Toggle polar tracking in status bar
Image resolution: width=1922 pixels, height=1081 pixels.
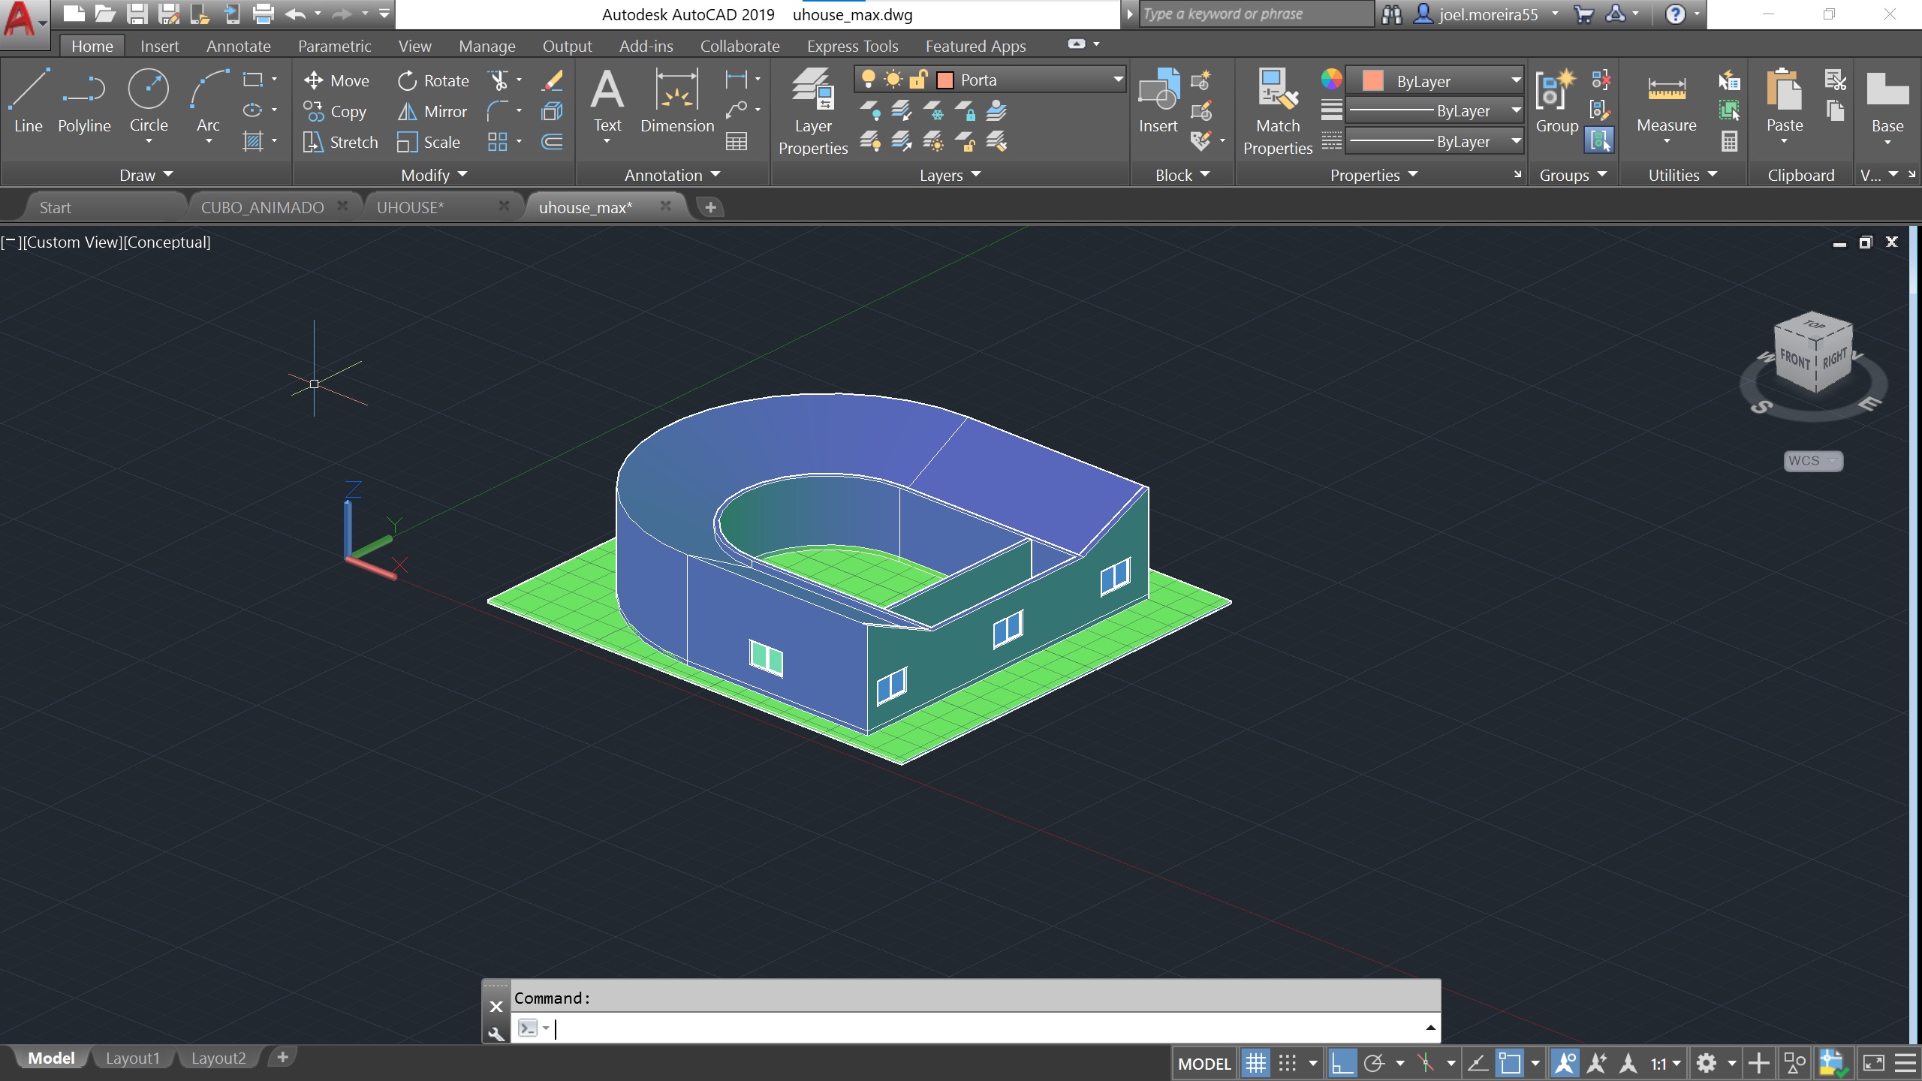1375,1063
